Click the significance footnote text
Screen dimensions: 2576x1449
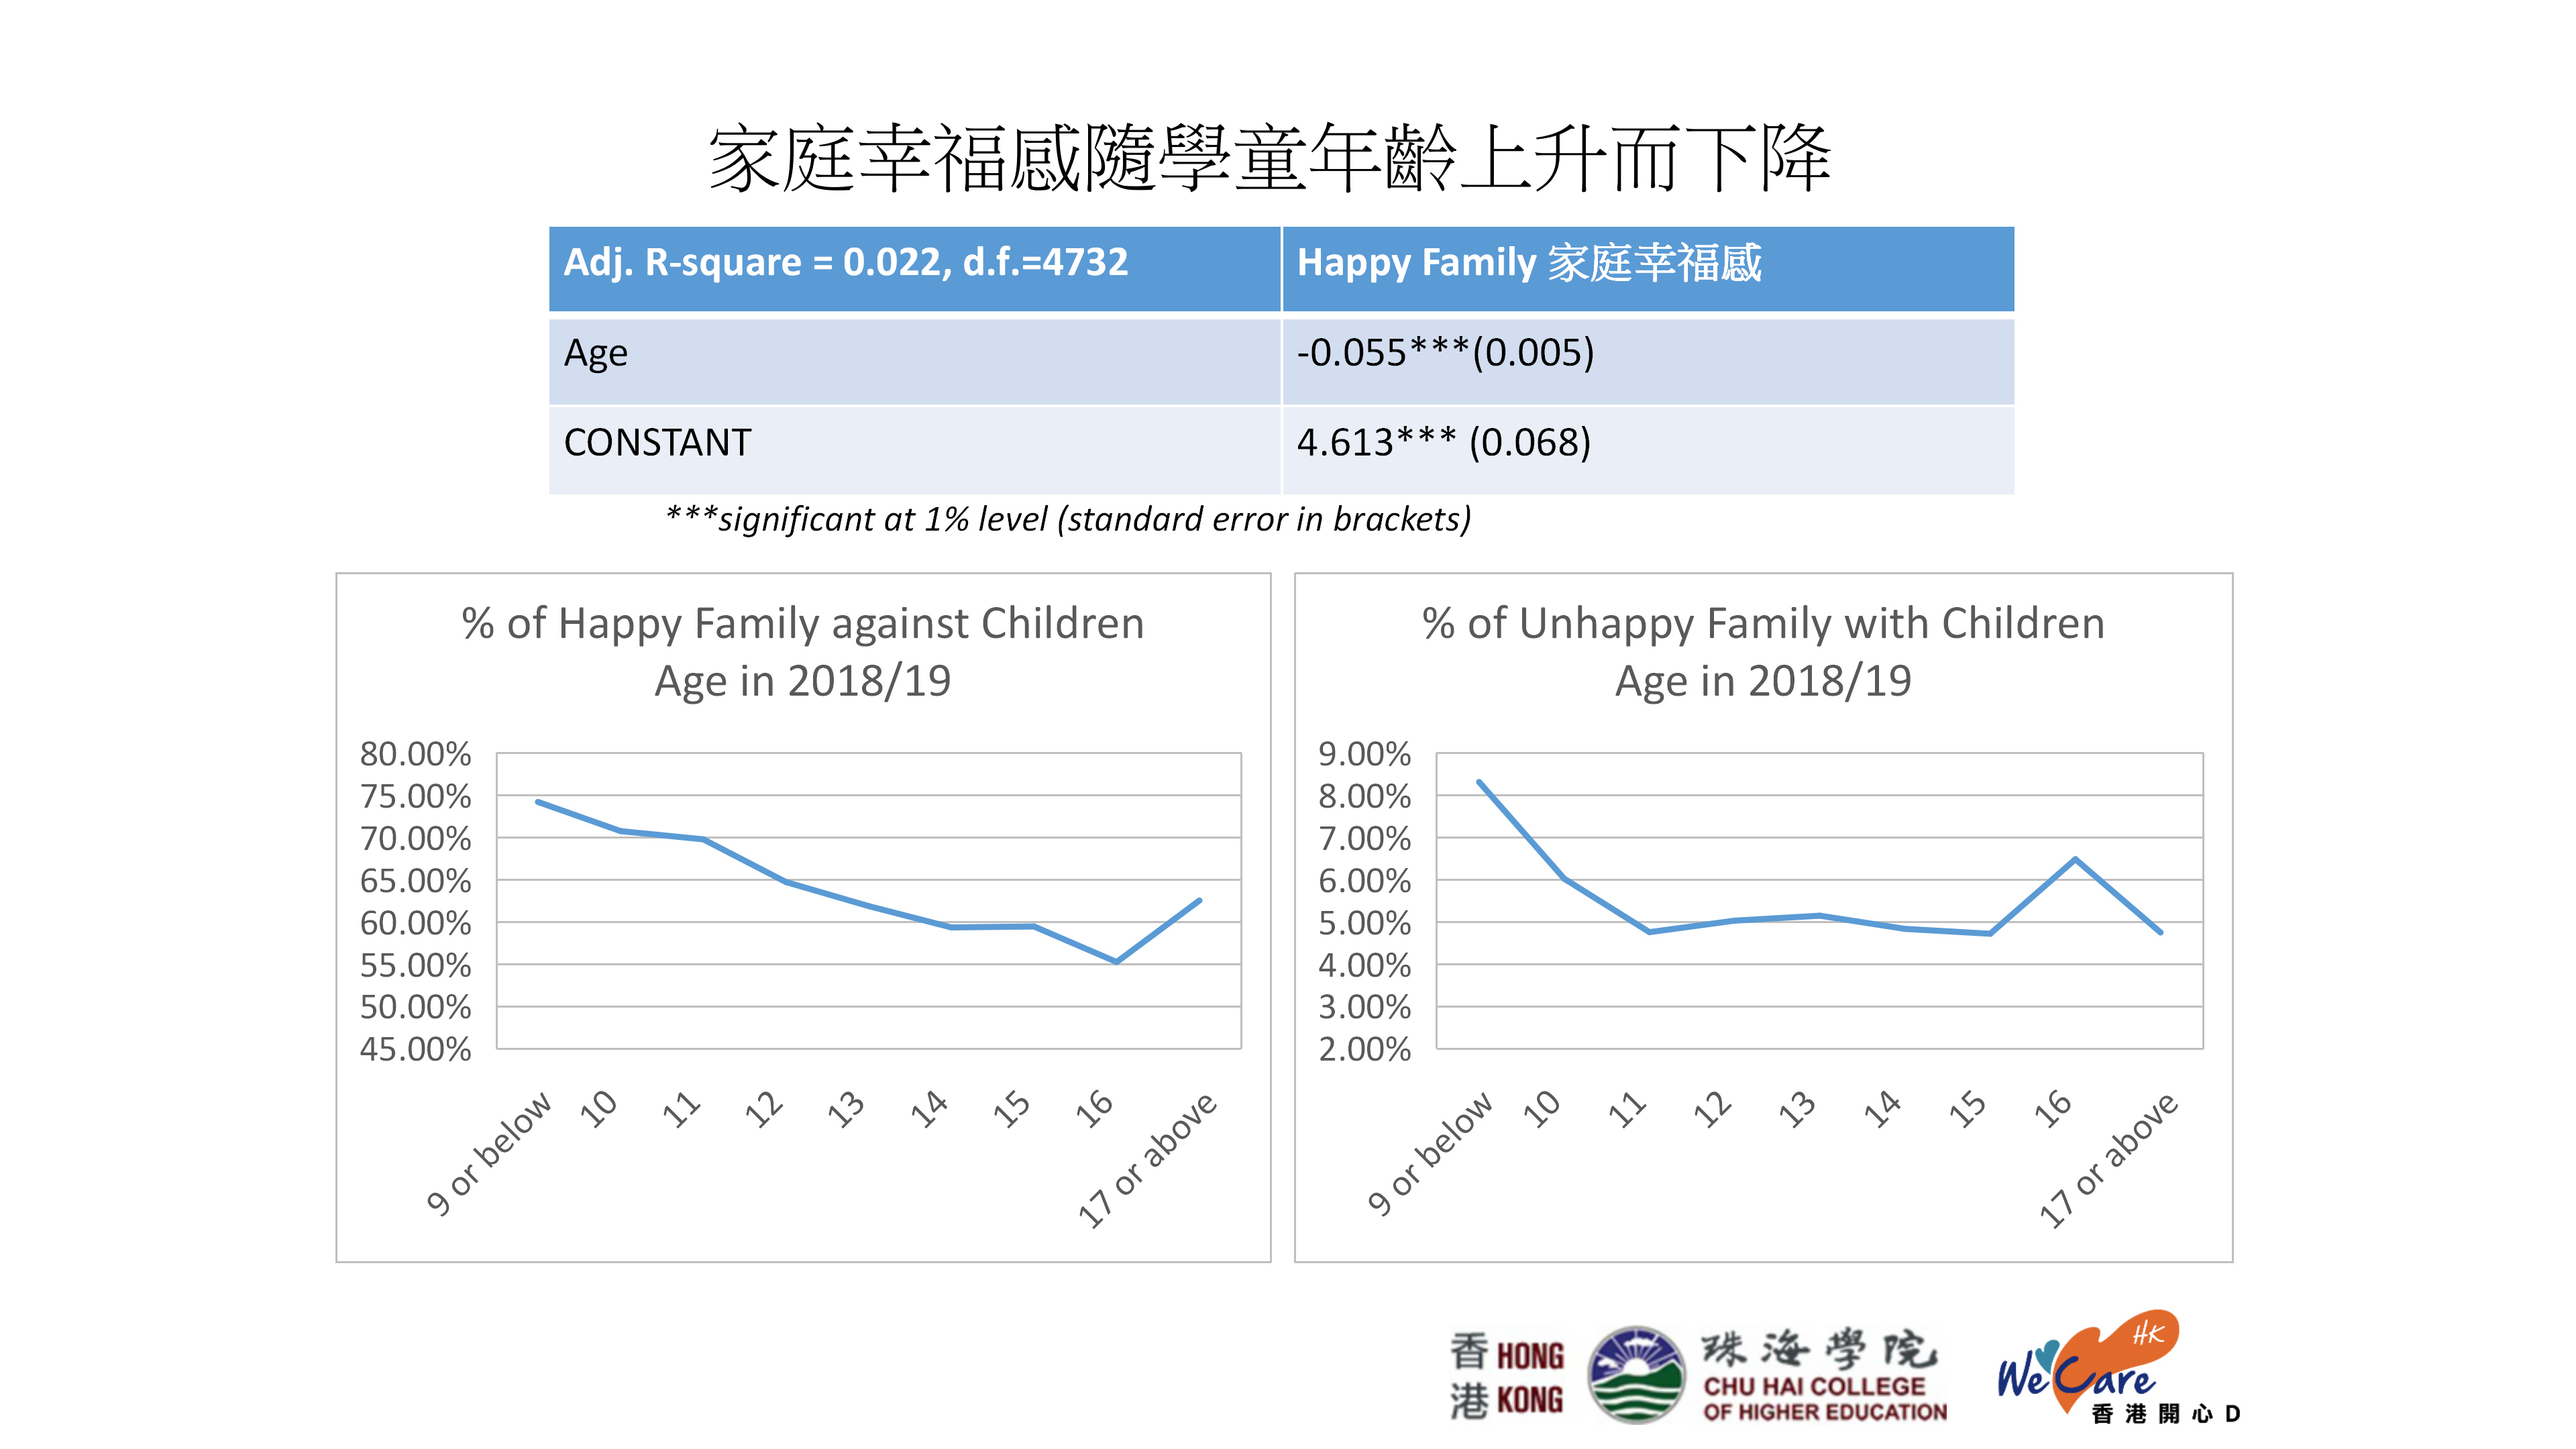tap(1068, 520)
